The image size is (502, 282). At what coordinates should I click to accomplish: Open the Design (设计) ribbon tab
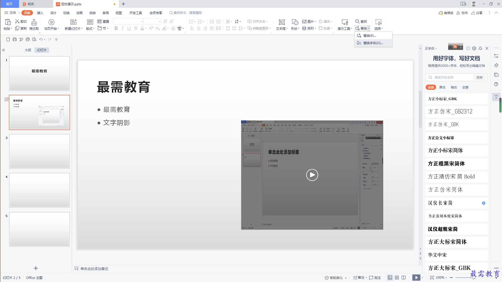pyautogui.click(x=53, y=13)
